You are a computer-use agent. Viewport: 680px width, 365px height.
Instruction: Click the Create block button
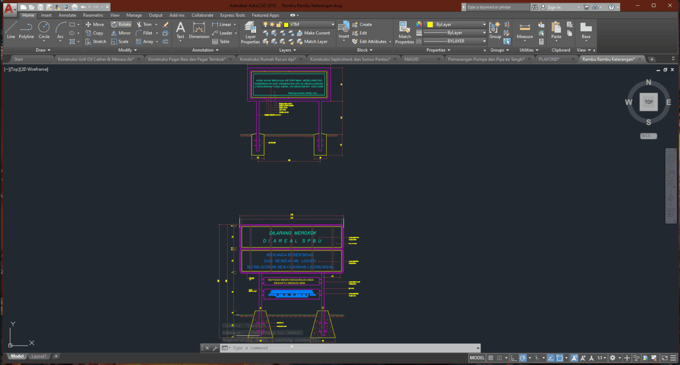pyautogui.click(x=365, y=24)
